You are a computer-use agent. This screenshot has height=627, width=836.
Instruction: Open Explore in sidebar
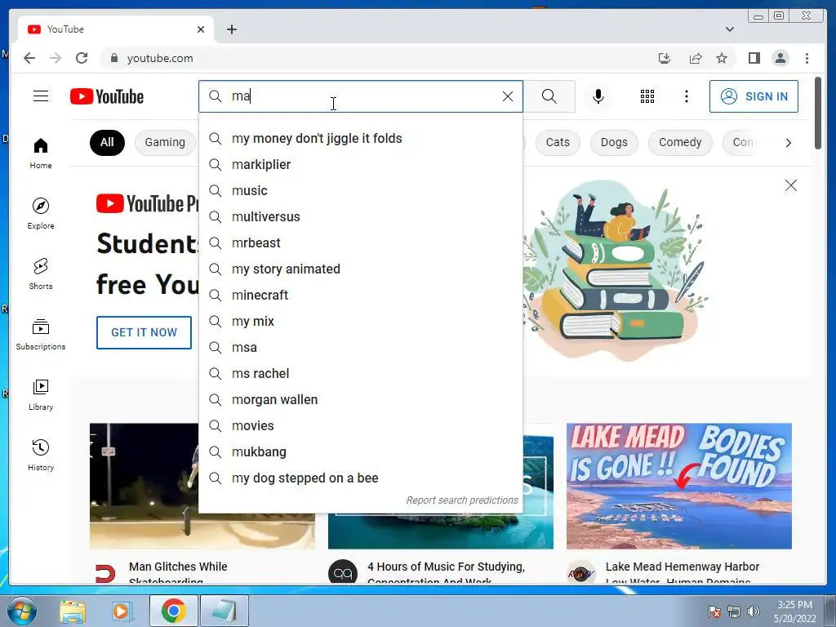tap(41, 213)
